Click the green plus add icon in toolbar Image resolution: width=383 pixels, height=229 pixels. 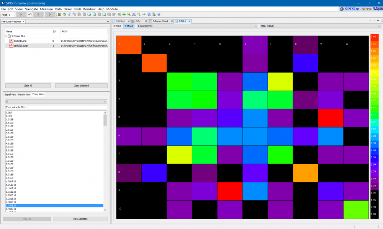(x=124, y=14)
